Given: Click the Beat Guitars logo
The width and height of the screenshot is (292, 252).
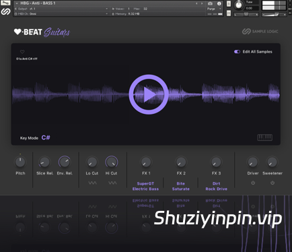Looking at the screenshot, I should click(x=42, y=32).
